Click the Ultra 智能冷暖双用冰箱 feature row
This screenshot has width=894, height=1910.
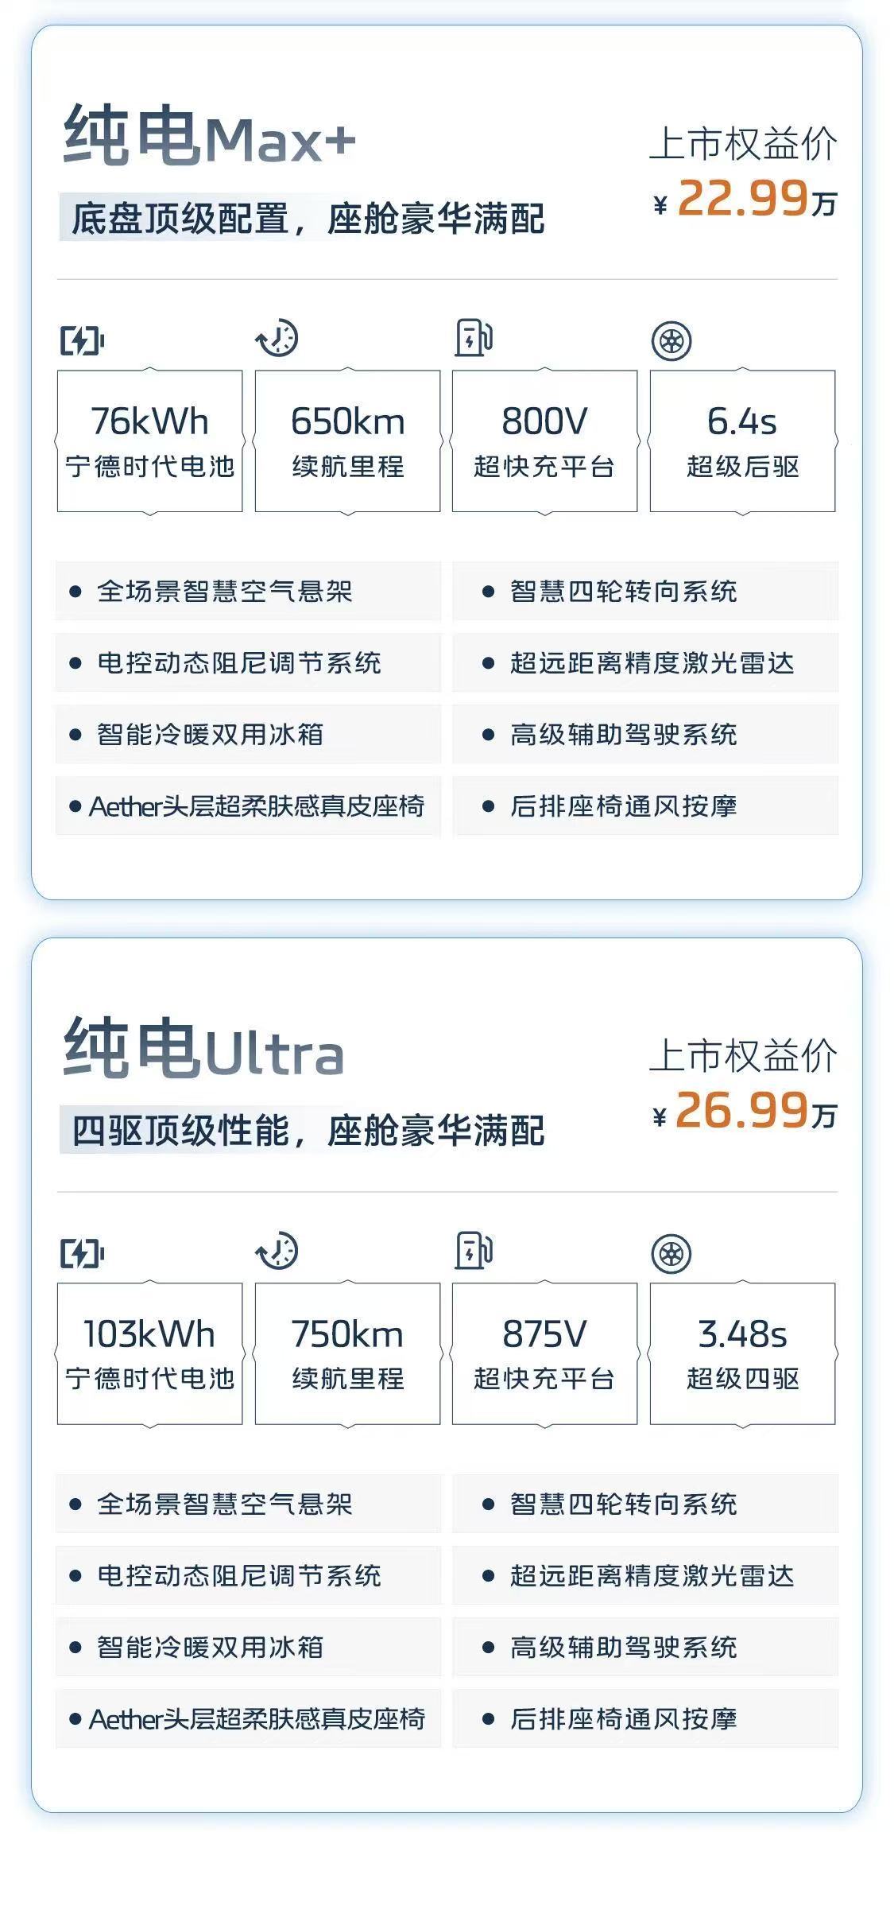[x=248, y=1648]
